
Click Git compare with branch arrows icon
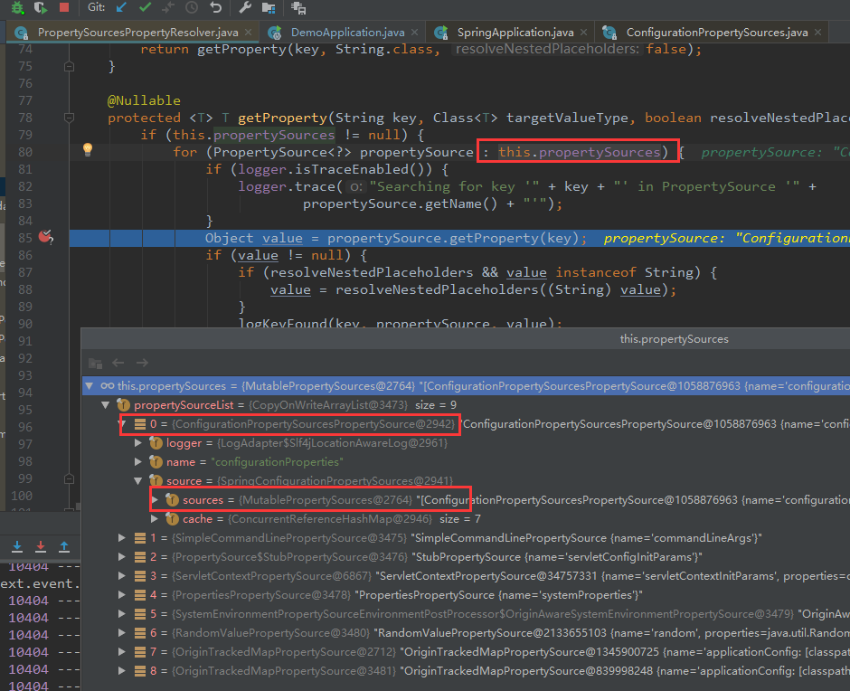pyautogui.click(x=168, y=7)
